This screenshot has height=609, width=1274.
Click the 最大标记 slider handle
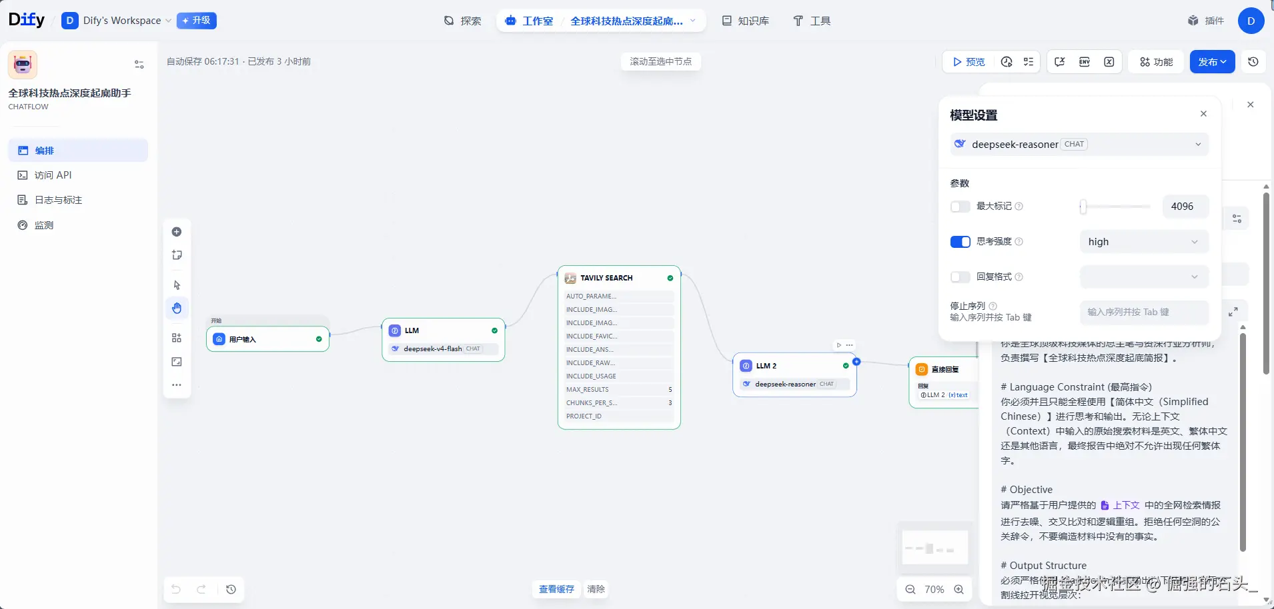(x=1083, y=207)
